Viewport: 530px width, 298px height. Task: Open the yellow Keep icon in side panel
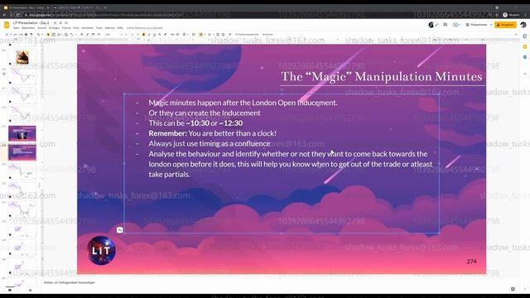coord(525,46)
